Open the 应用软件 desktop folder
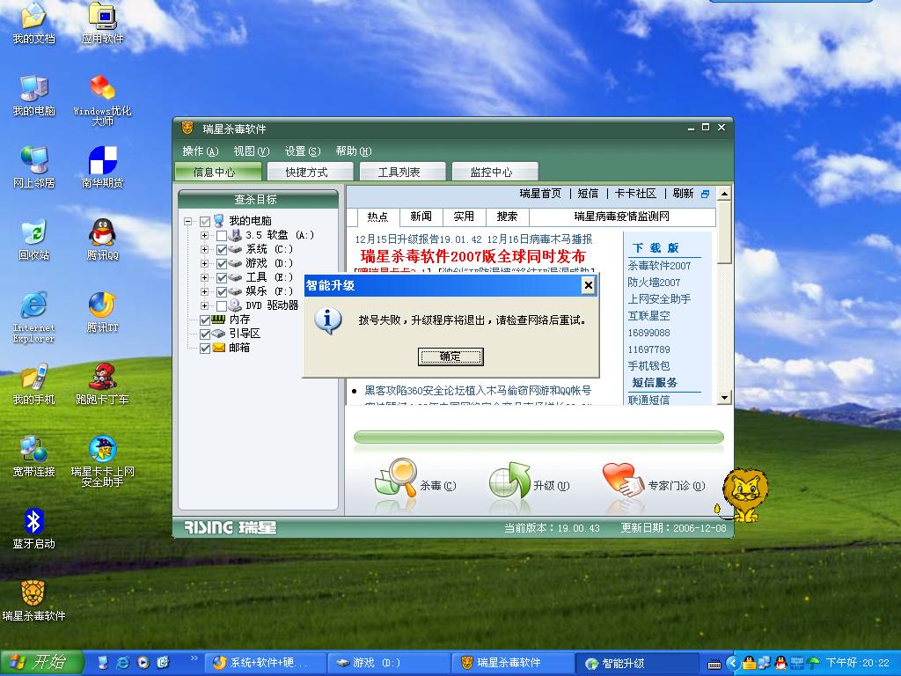901x676 pixels. point(102,23)
